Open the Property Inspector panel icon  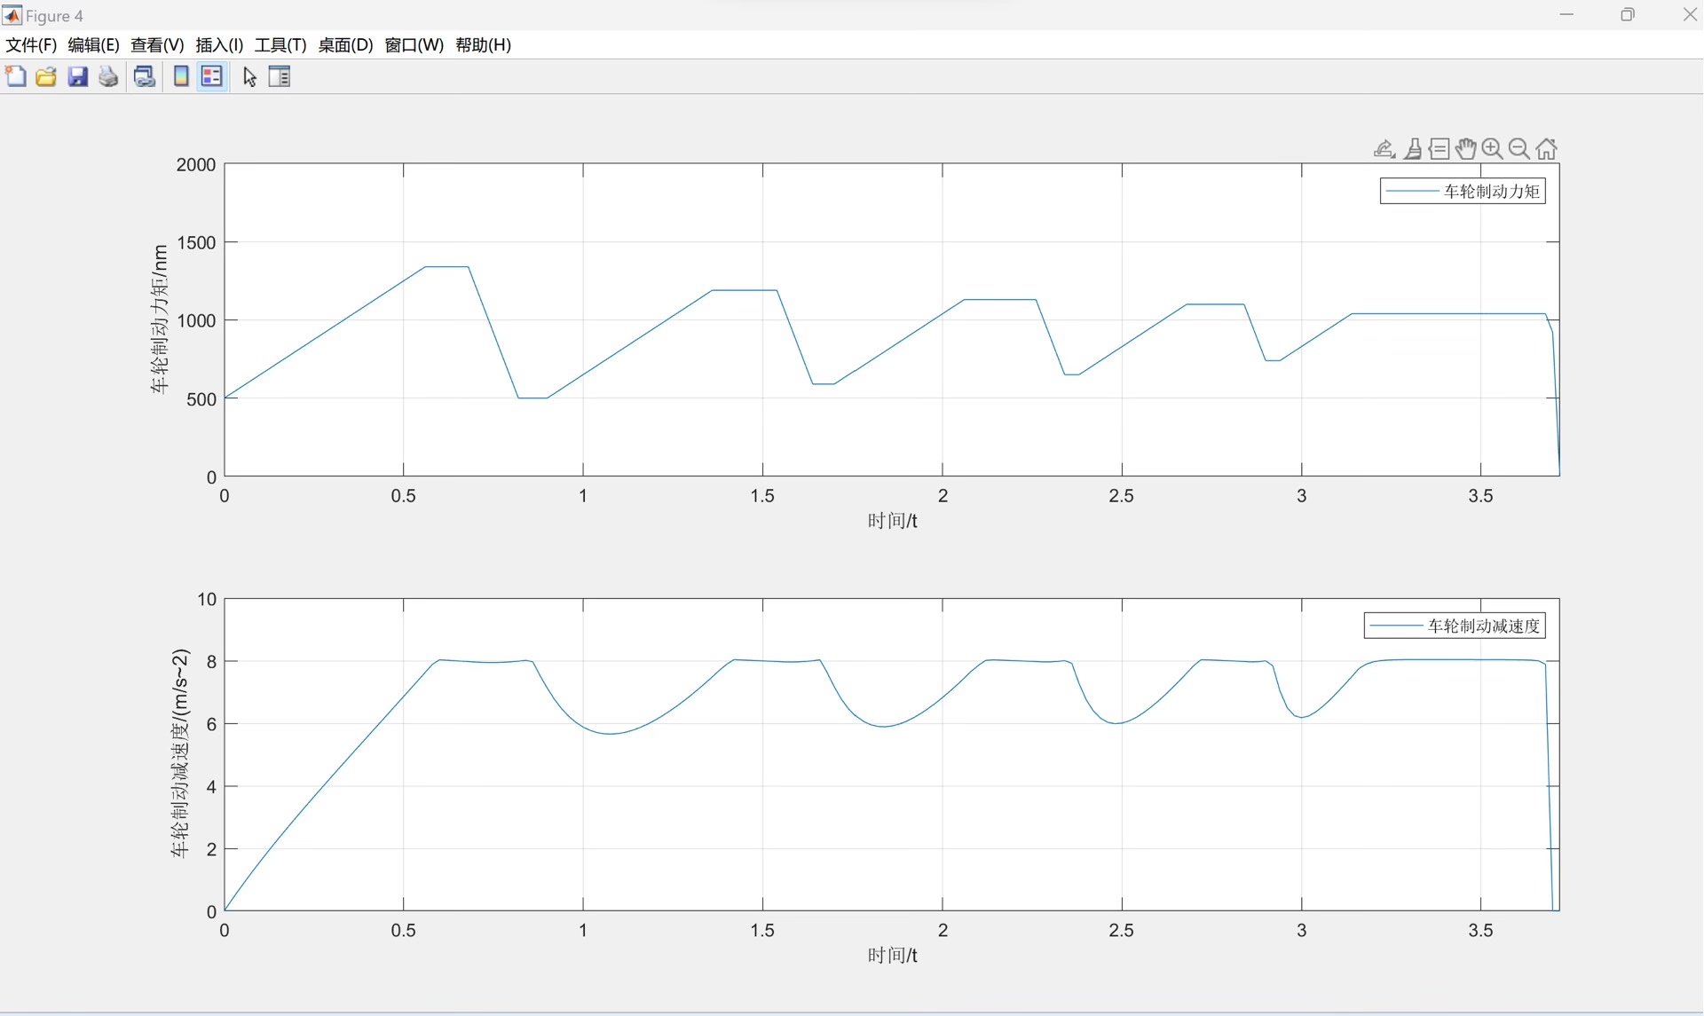click(280, 76)
